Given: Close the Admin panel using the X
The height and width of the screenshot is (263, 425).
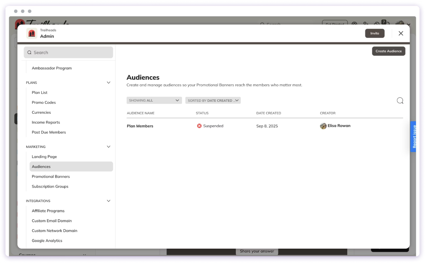Looking at the screenshot, I should [401, 33].
